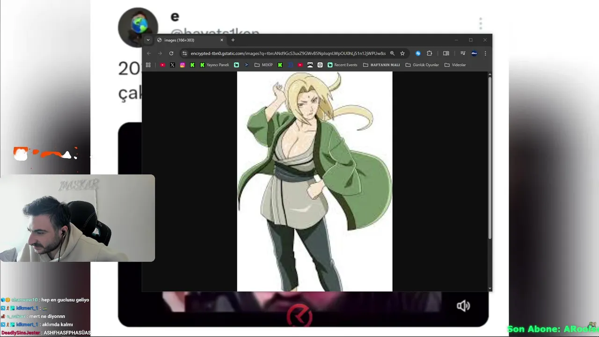Open the Kick bookmark after MEKİP
599x337 pixels.
[280, 65]
